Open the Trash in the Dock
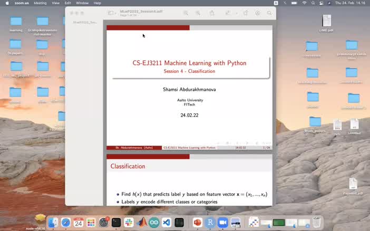 click(316, 222)
